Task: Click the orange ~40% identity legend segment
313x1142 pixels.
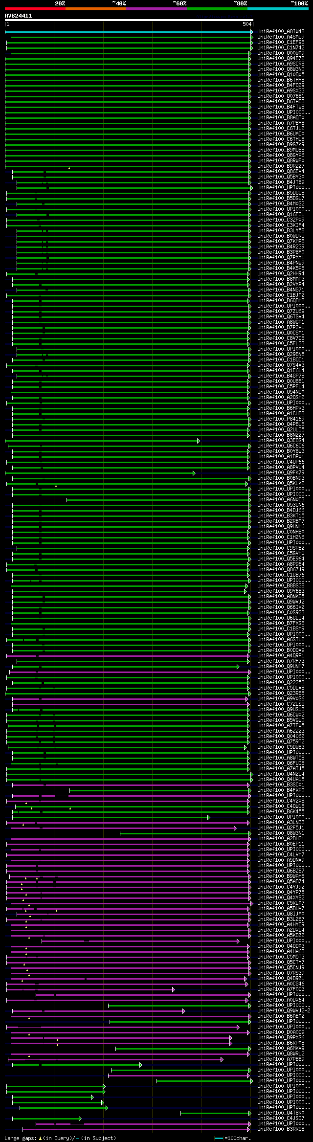Action: pyautogui.click(x=95, y=9)
